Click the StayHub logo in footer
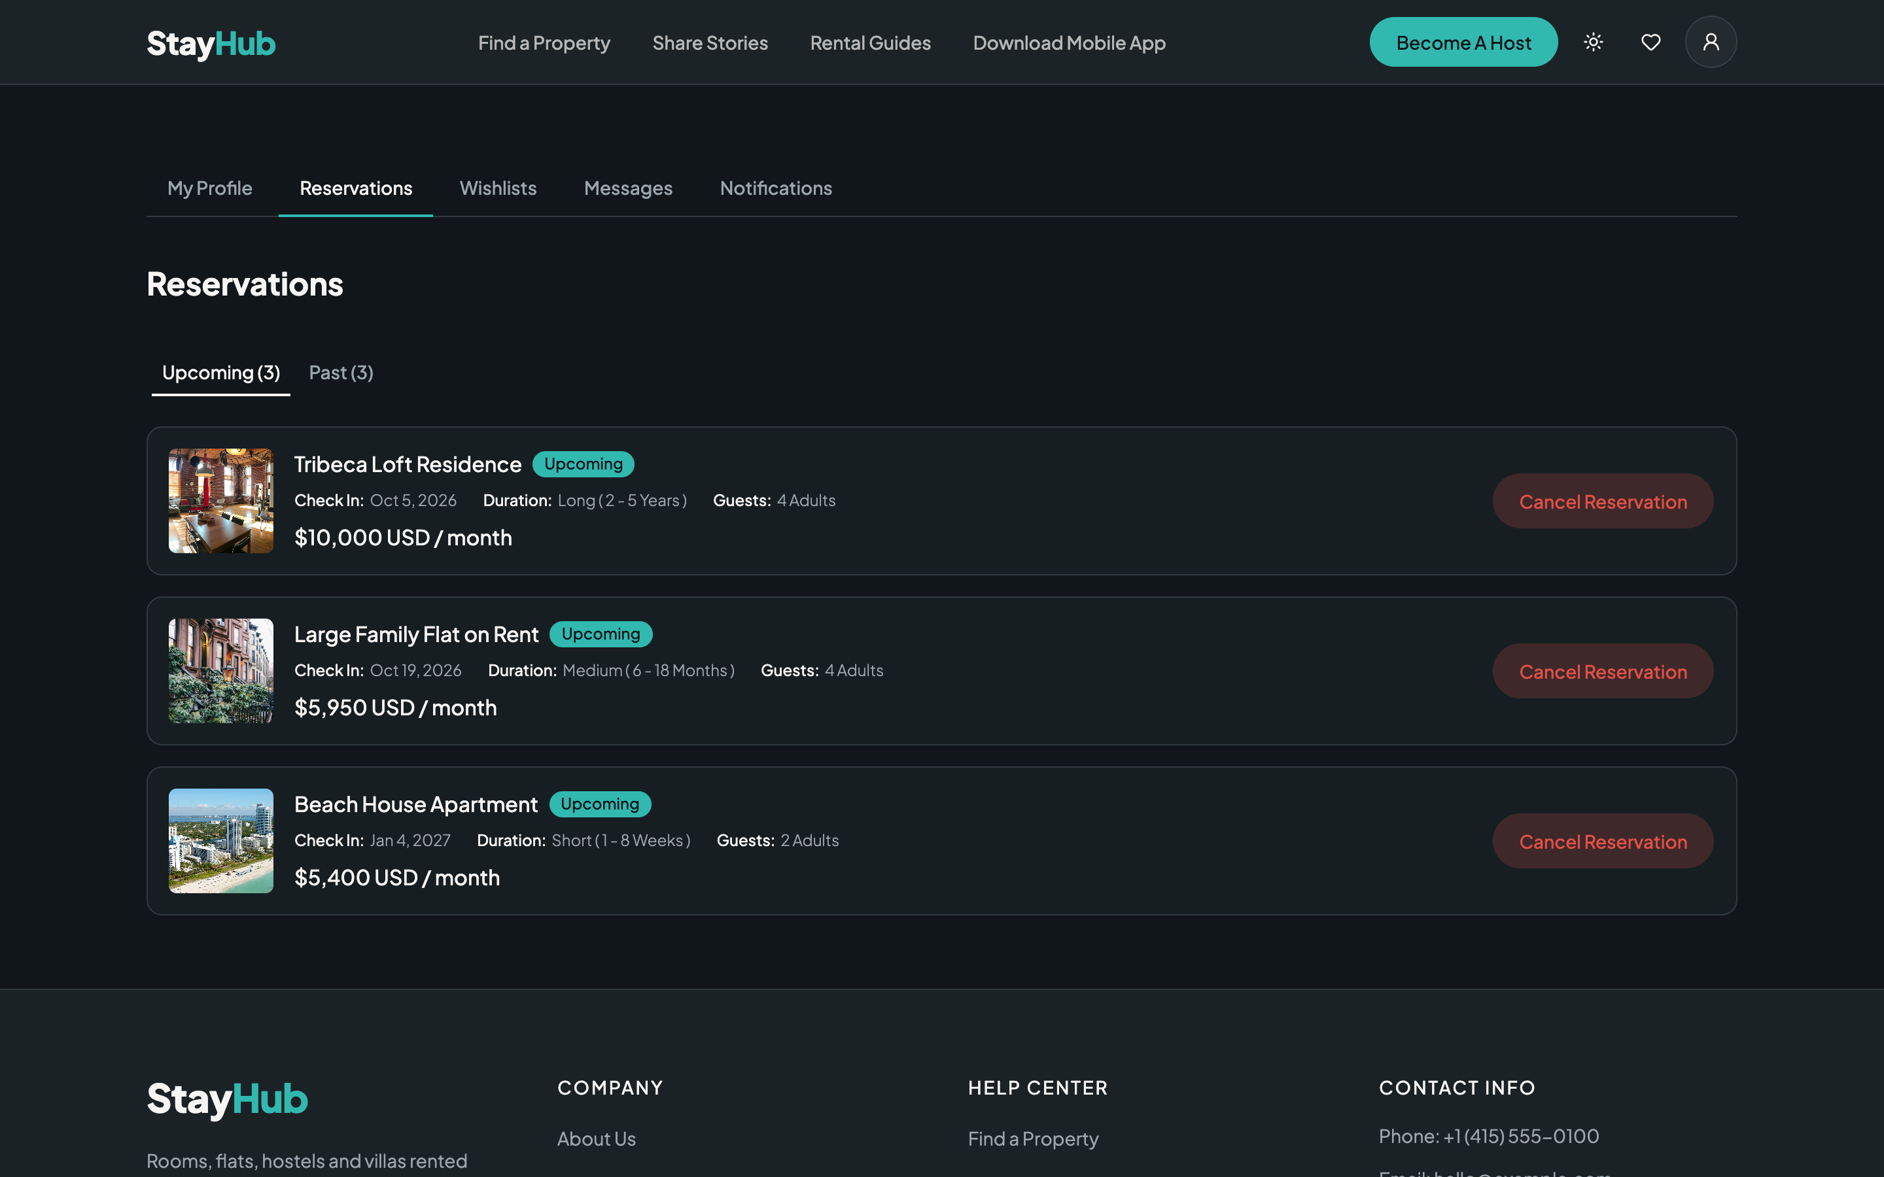The height and width of the screenshot is (1177, 1884). tap(228, 1099)
